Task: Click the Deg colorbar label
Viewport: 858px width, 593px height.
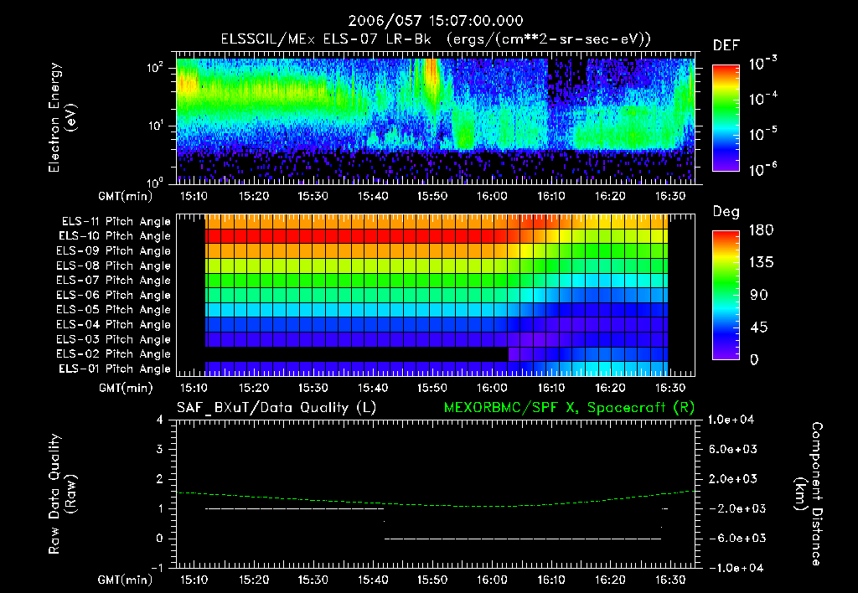Action: click(x=726, y=212)
